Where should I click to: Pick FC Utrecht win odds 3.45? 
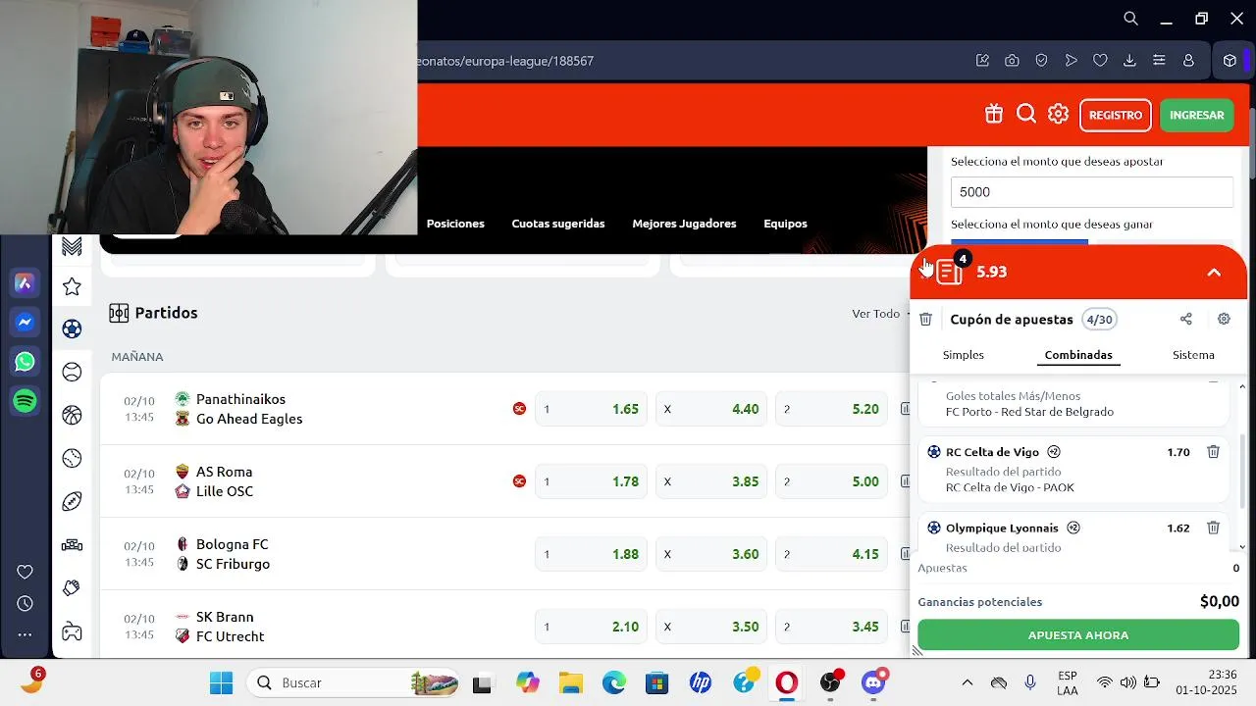tap(832, 627)
